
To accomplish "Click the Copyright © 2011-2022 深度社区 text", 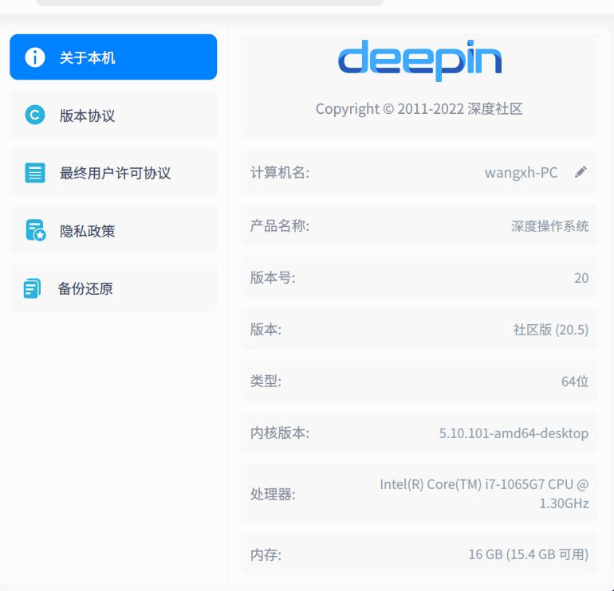I will 419,109.
